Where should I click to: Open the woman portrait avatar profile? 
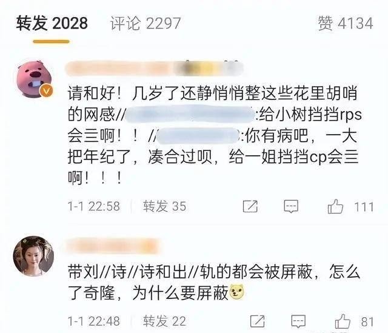coord(33,256)
